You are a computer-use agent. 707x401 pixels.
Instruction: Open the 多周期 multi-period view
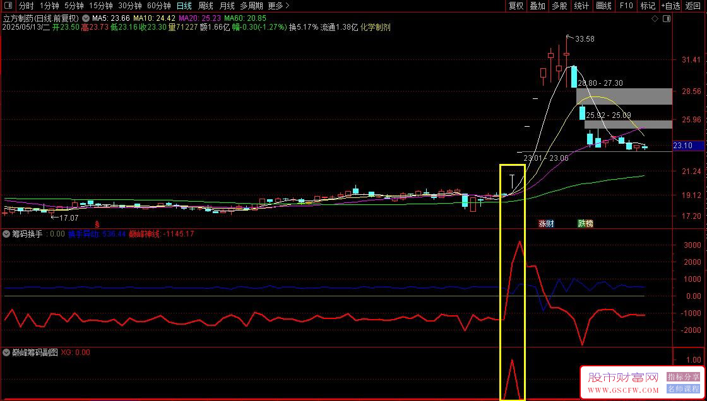(x=251, y=6)
